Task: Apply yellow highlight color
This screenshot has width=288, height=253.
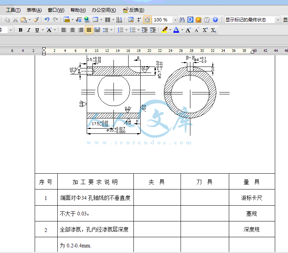Action: click(x=164, y=30)
